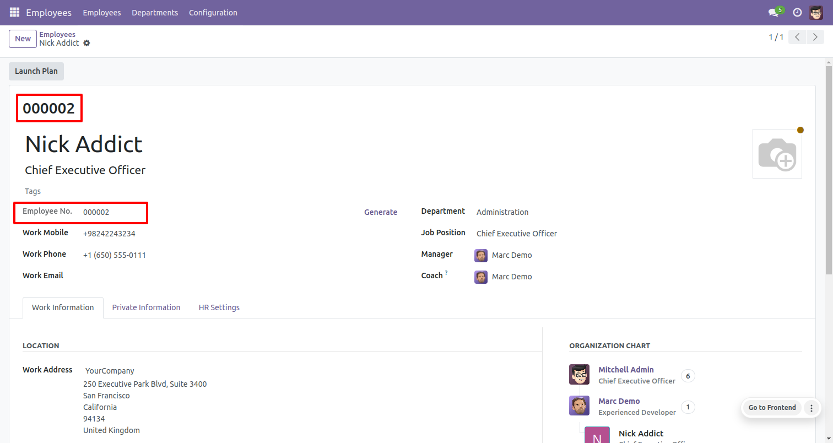Switch to the Work Information tab
833x443 pixels.
(x=63, y=307)
